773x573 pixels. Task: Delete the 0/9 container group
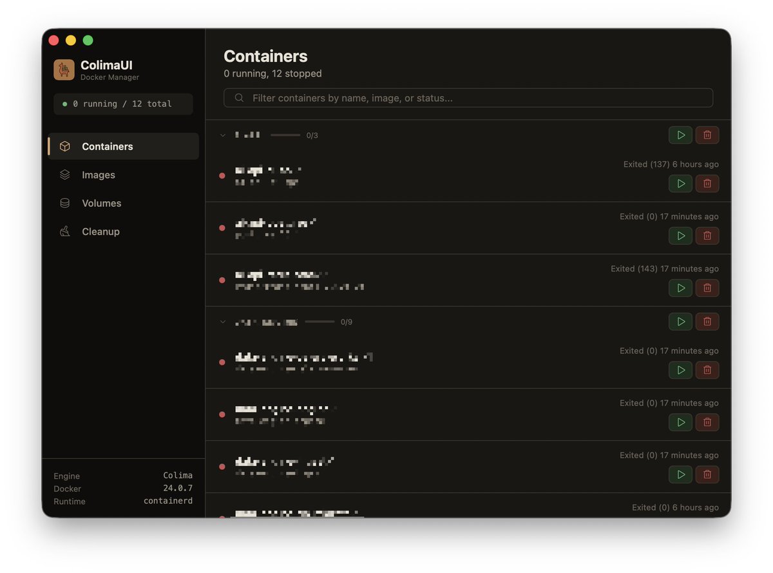pos(707,321)
